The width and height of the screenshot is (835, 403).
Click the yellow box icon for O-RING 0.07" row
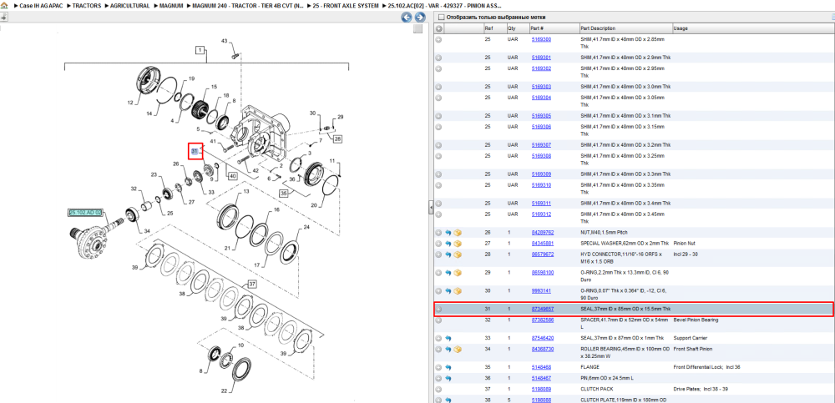pos(458,291)
